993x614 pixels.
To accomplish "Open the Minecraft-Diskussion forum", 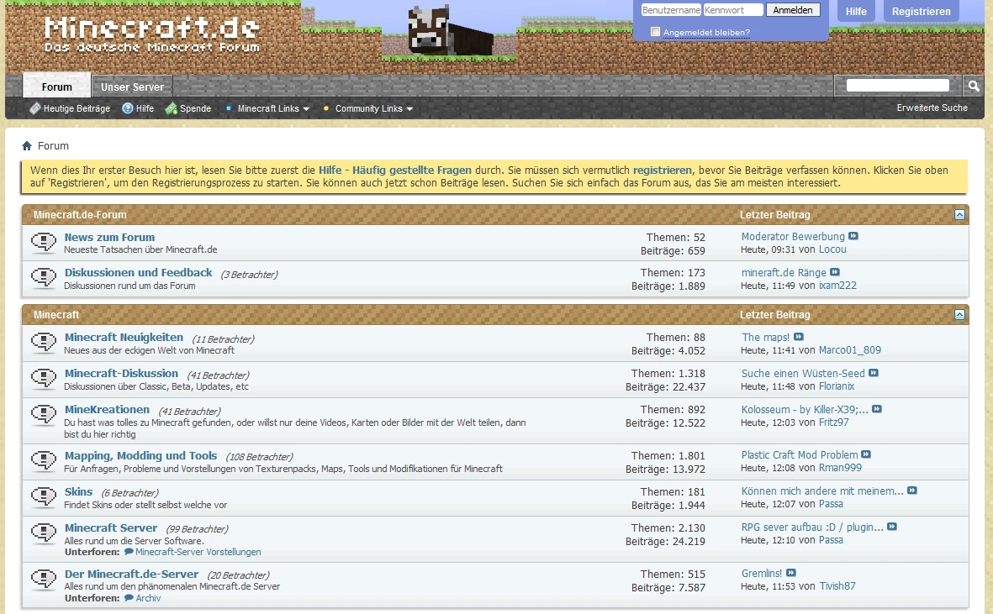I will pos(121,373).
